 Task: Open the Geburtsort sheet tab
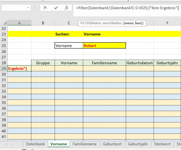[x=112, y=144]
